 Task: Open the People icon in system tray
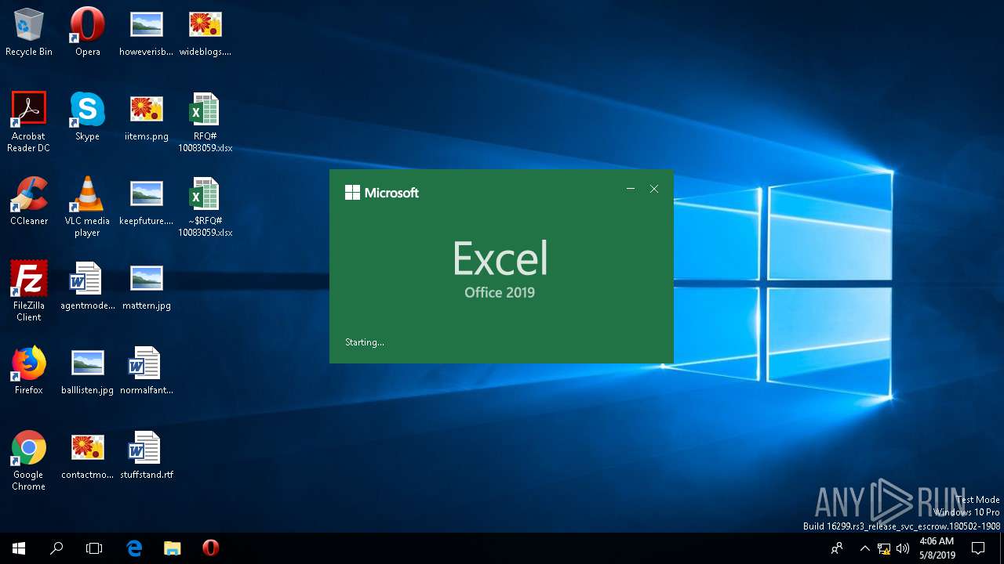coord(838,548)
